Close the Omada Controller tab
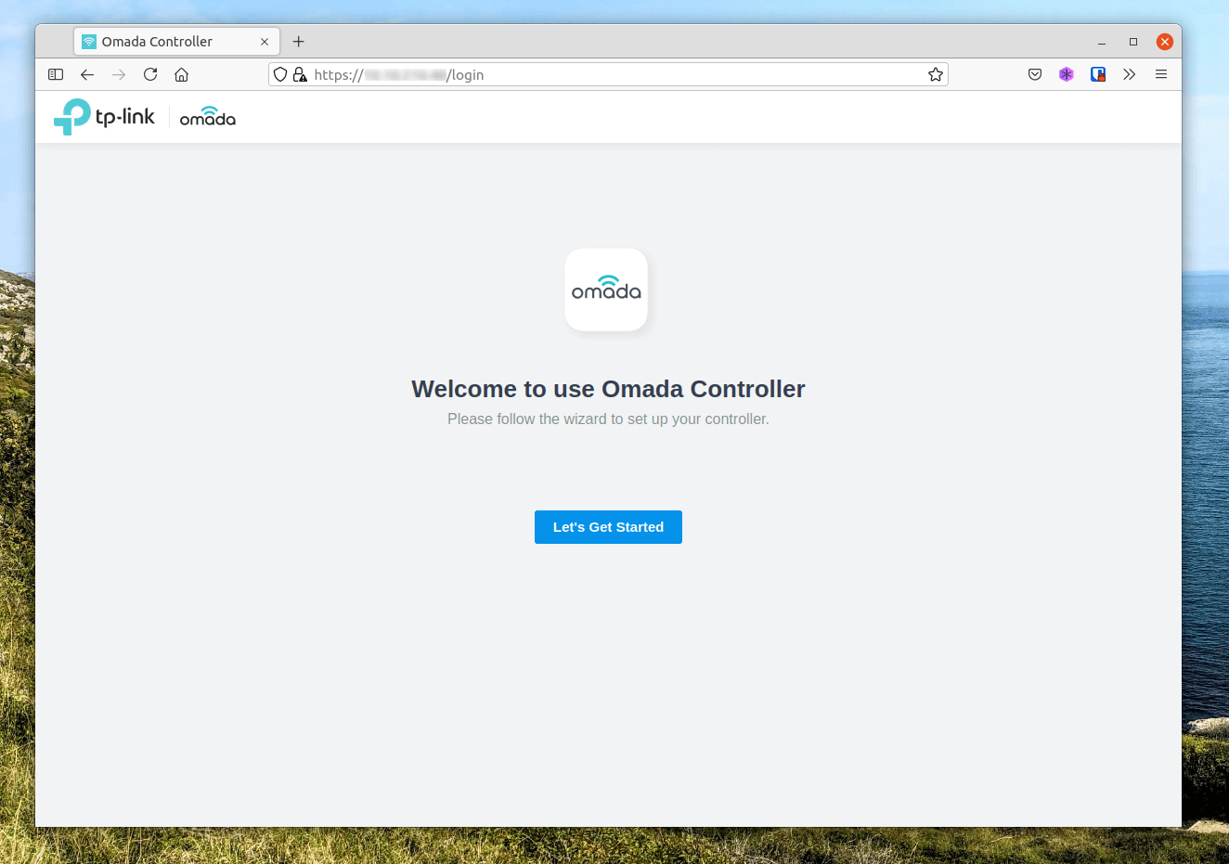Screen dimensions: 1229x864 pos(265,42)
